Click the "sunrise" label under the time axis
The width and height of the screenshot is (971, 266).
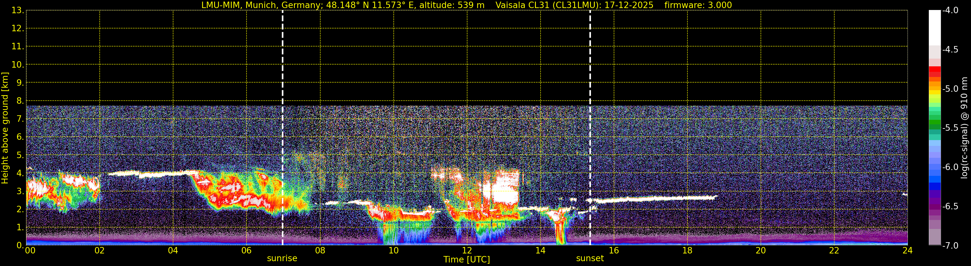282,259
